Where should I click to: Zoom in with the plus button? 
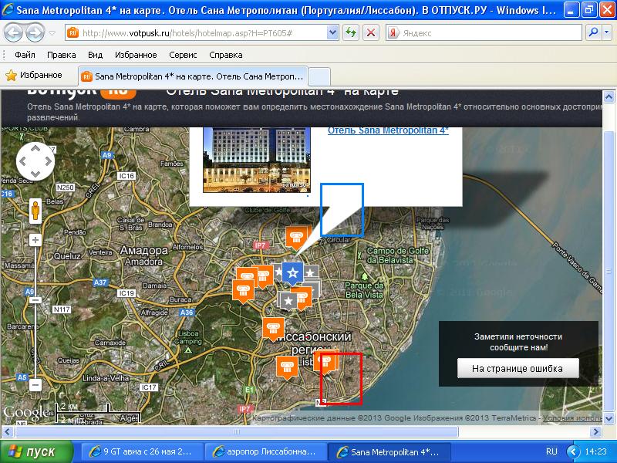(35, 240)
